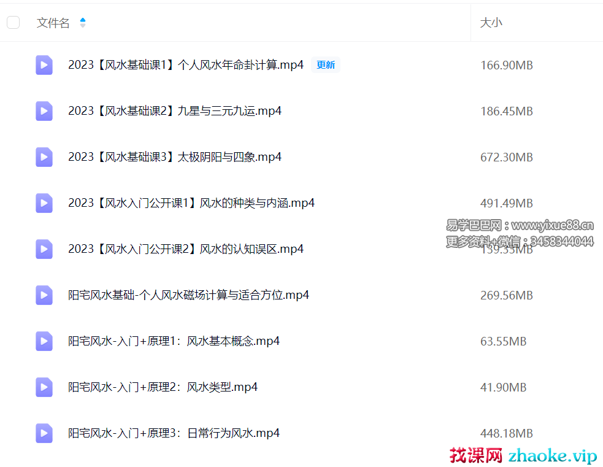Sort files using the 文件名 sort arrows
The height and width of the screenshot is (467, 603).
click(83, 23)
